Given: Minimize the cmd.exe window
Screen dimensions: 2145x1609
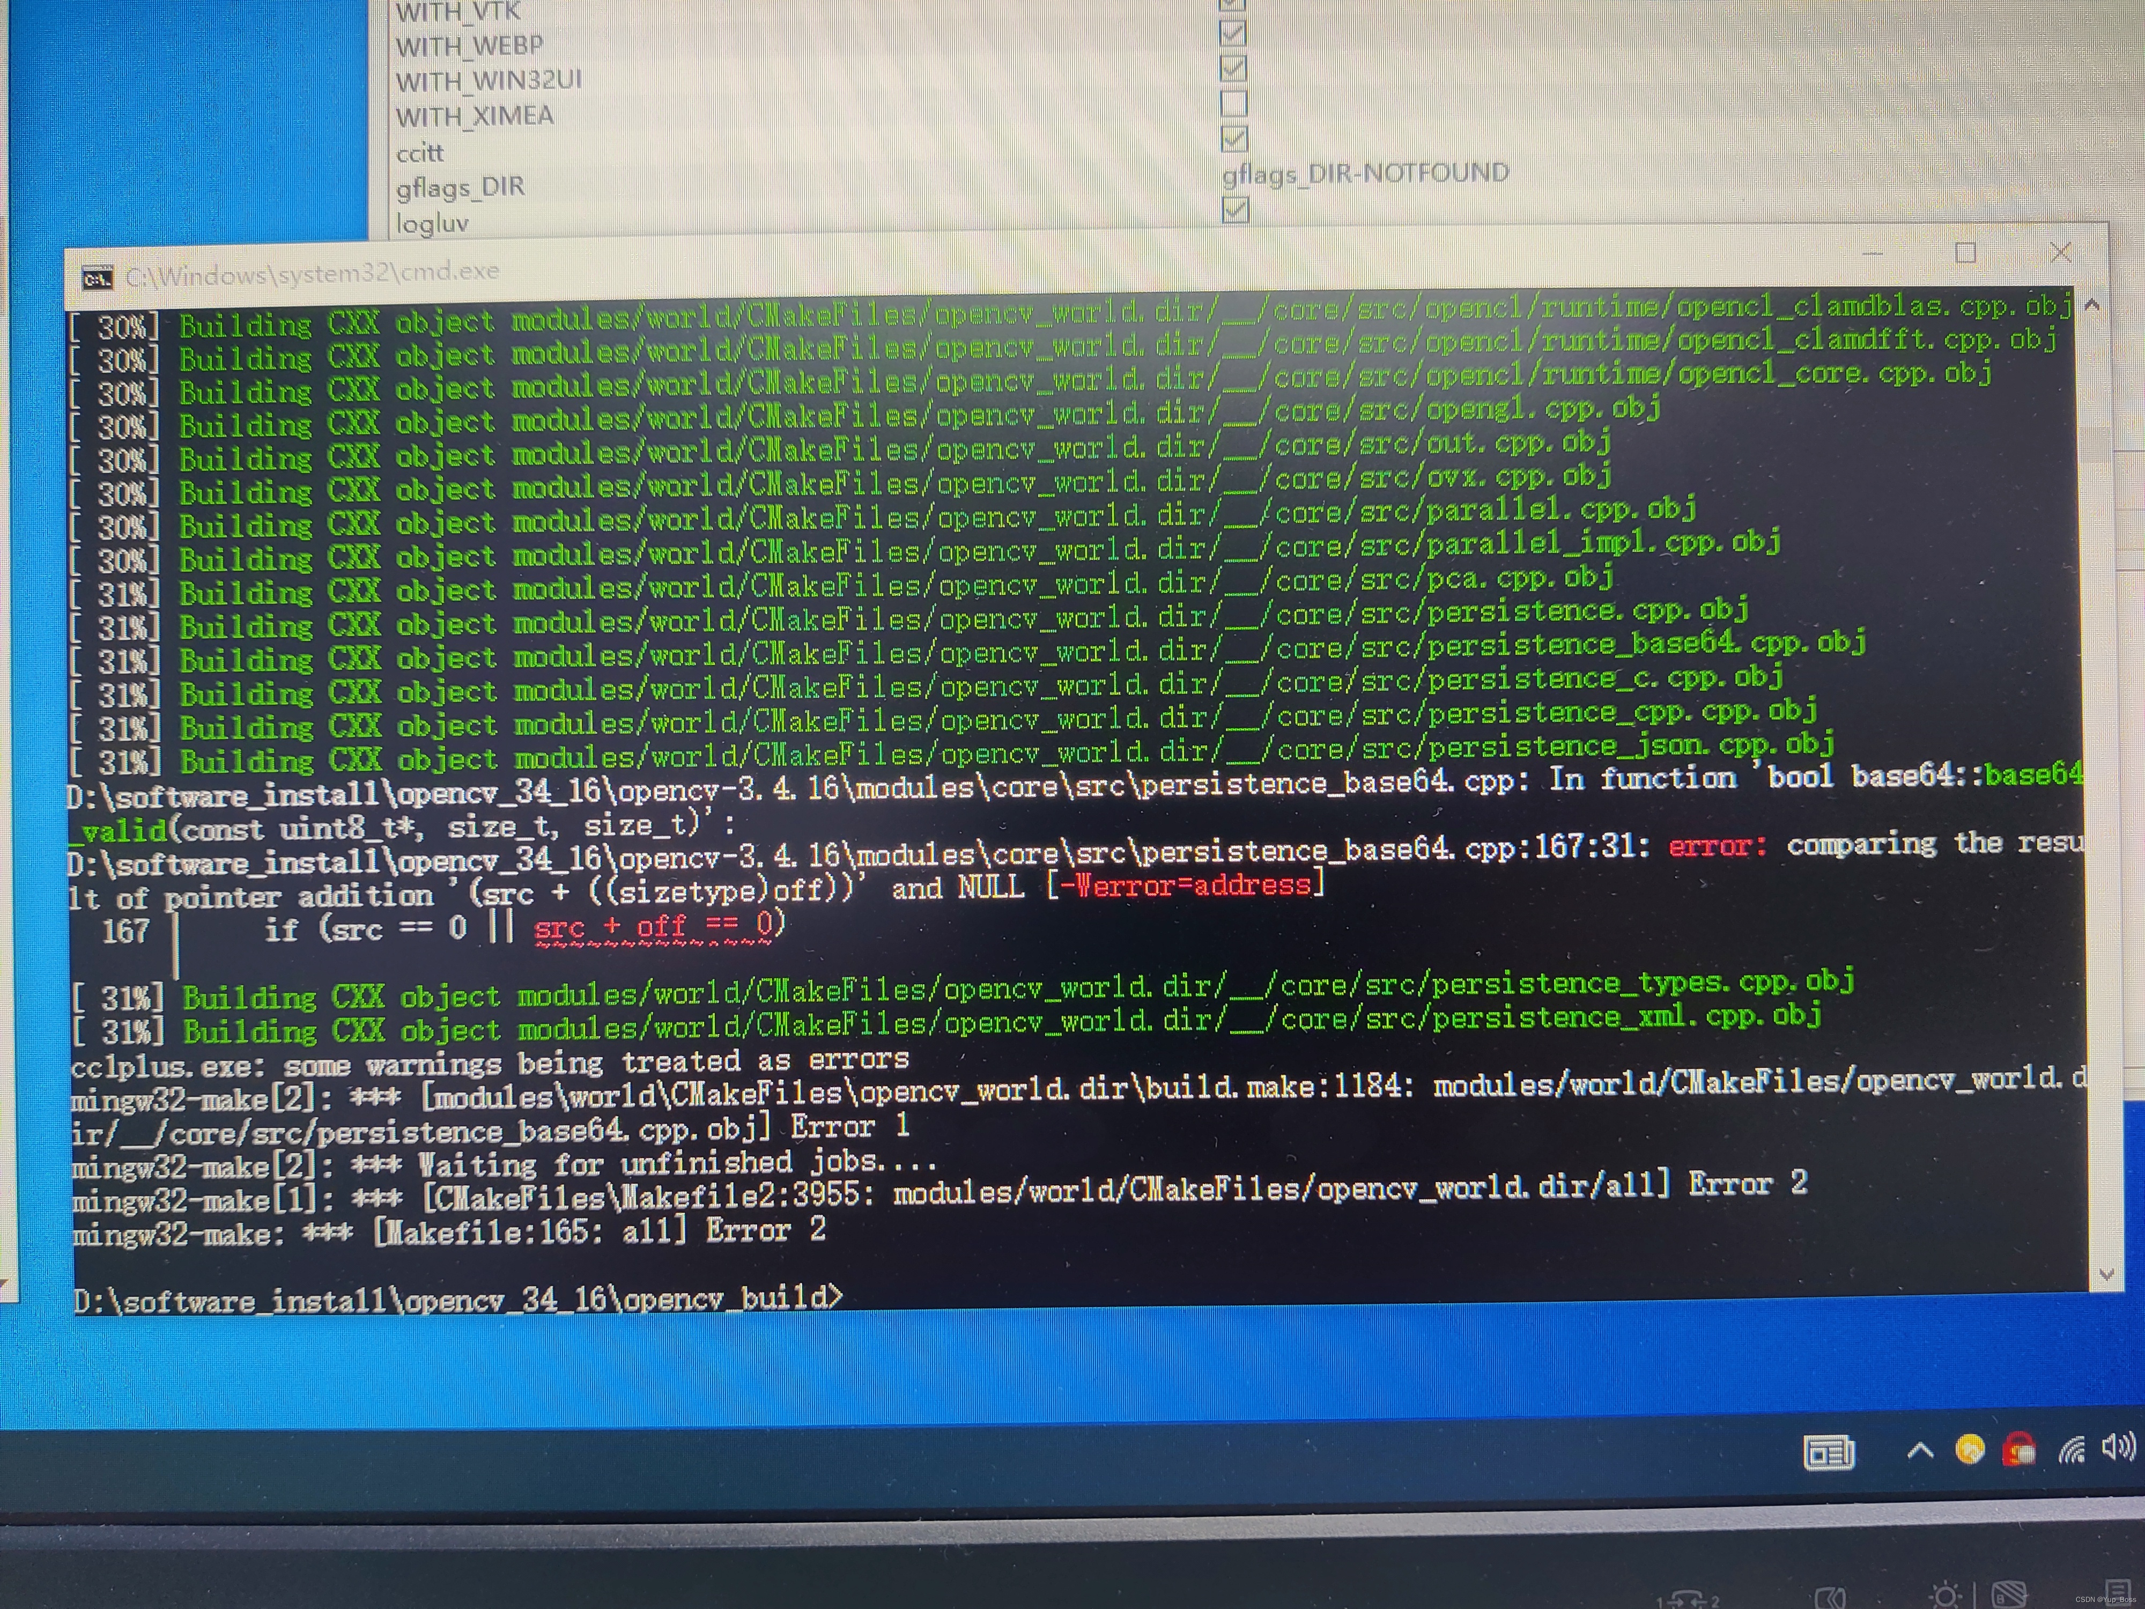Looking at the screenshot, I should 1872,253.
